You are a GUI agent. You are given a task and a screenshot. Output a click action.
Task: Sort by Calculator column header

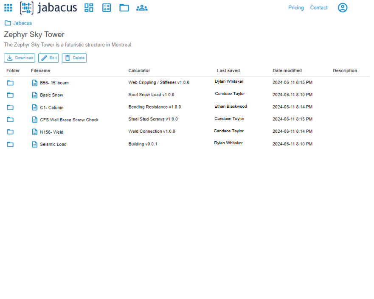coord(139,70)
